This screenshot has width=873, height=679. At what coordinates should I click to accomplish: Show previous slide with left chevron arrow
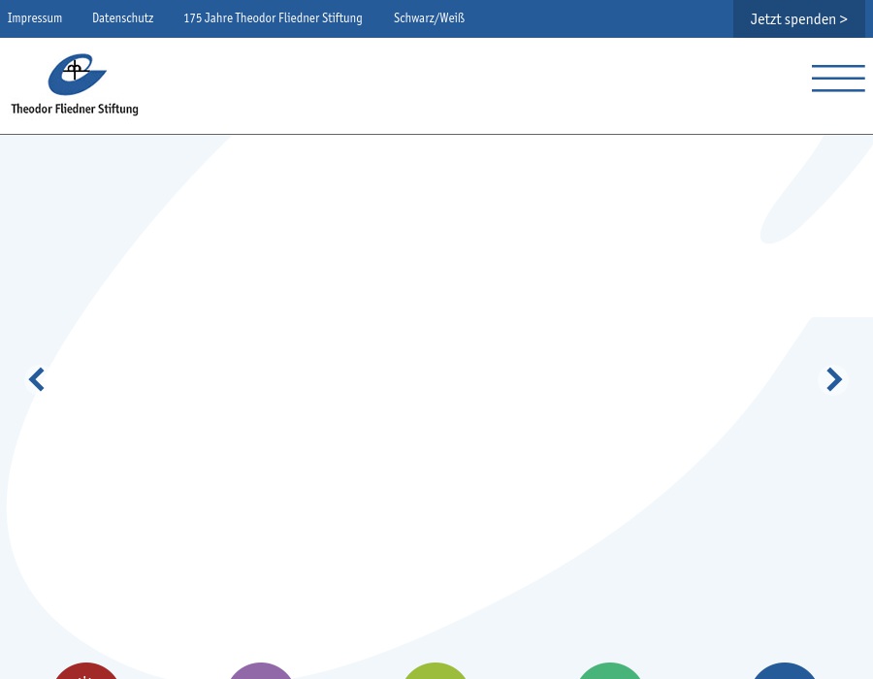click(37, 379)
